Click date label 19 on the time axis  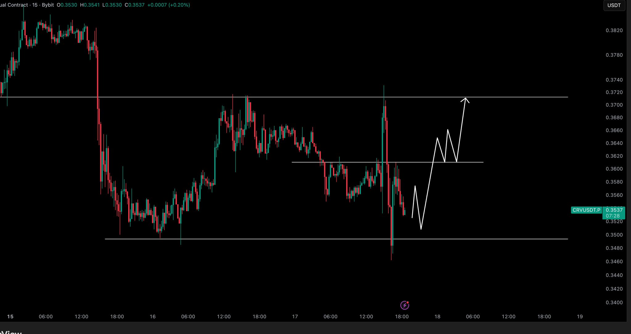(580, 316)
